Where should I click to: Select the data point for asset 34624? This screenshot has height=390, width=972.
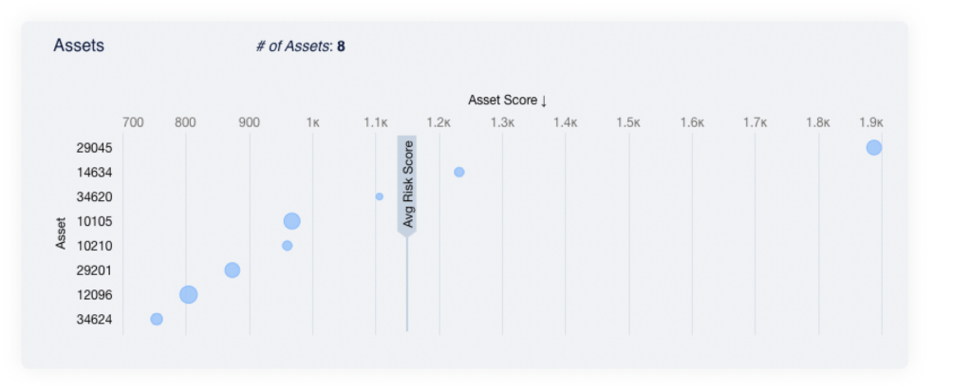click(157, 319)
